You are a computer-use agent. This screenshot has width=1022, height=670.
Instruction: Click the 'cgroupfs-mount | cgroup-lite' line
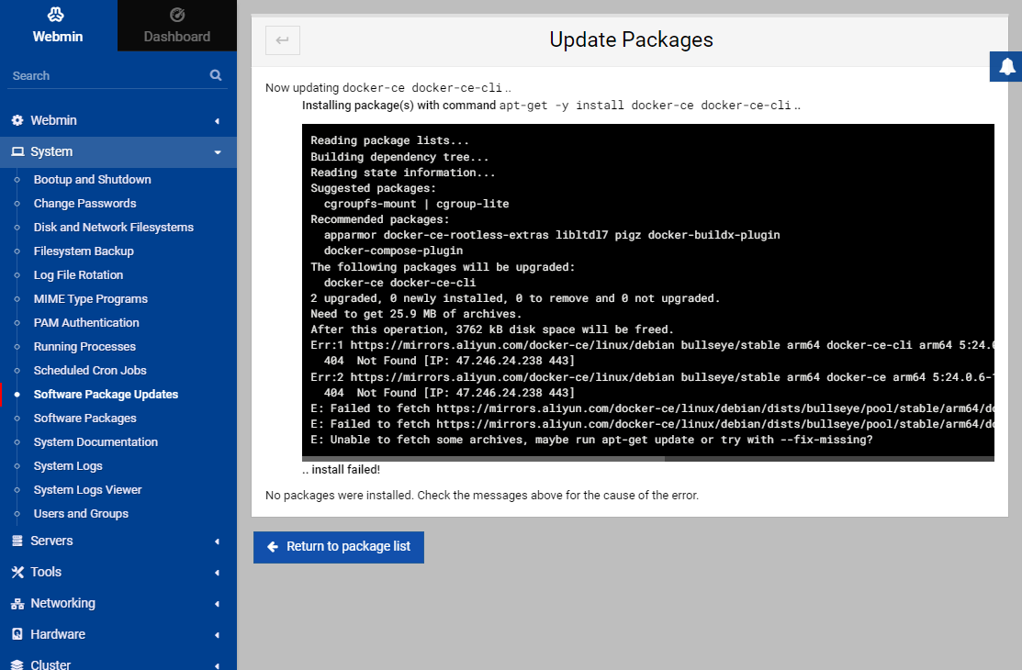(417, 204)
